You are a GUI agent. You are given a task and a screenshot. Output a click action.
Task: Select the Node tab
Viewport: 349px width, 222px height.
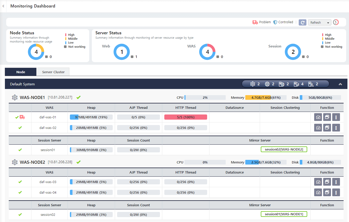coord(20,72)
